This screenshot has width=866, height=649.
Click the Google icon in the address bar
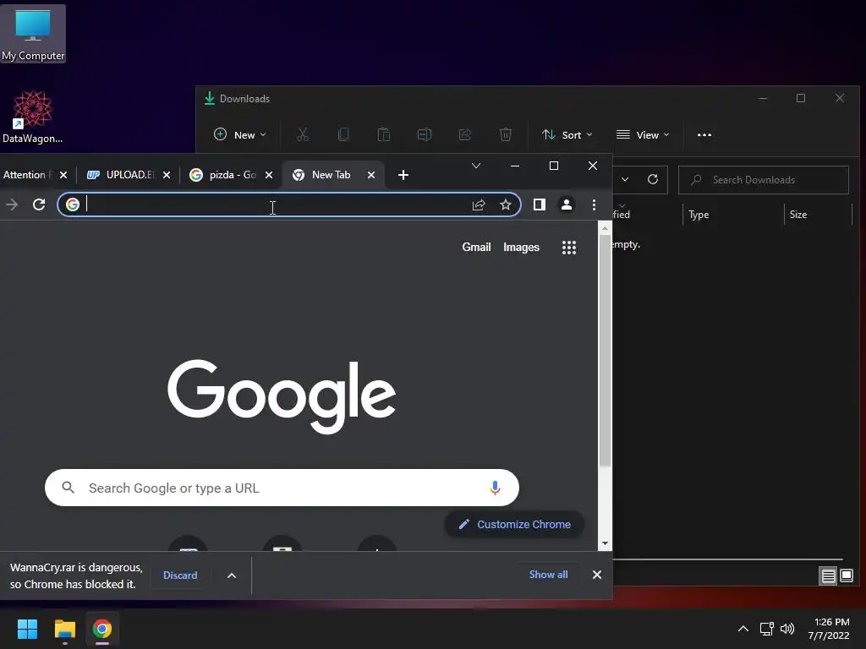[x=73, y=205]
